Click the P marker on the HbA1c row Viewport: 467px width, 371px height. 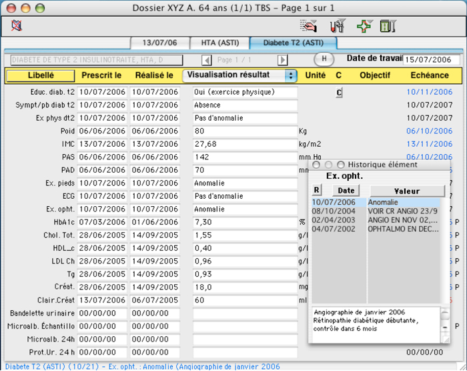[x=457, y=222]
